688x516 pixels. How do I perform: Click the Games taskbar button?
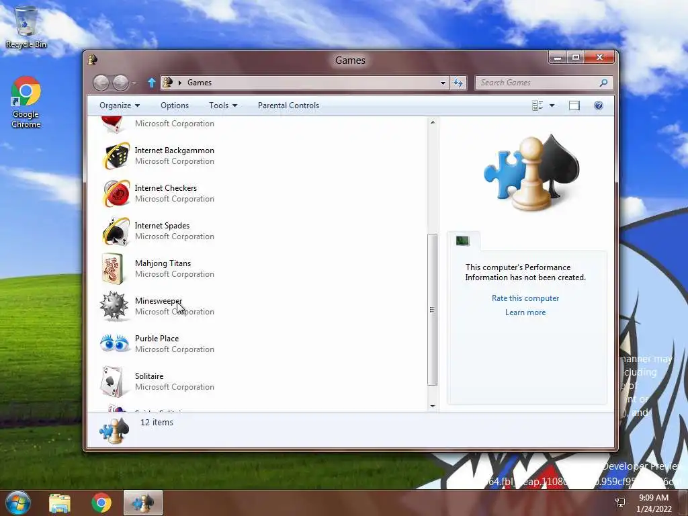(143, 503)
